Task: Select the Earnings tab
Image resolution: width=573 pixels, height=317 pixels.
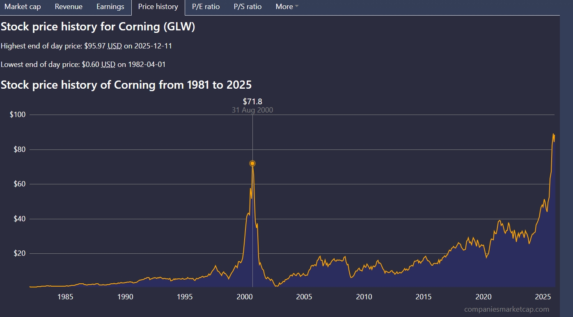Action: pos(110,7)
